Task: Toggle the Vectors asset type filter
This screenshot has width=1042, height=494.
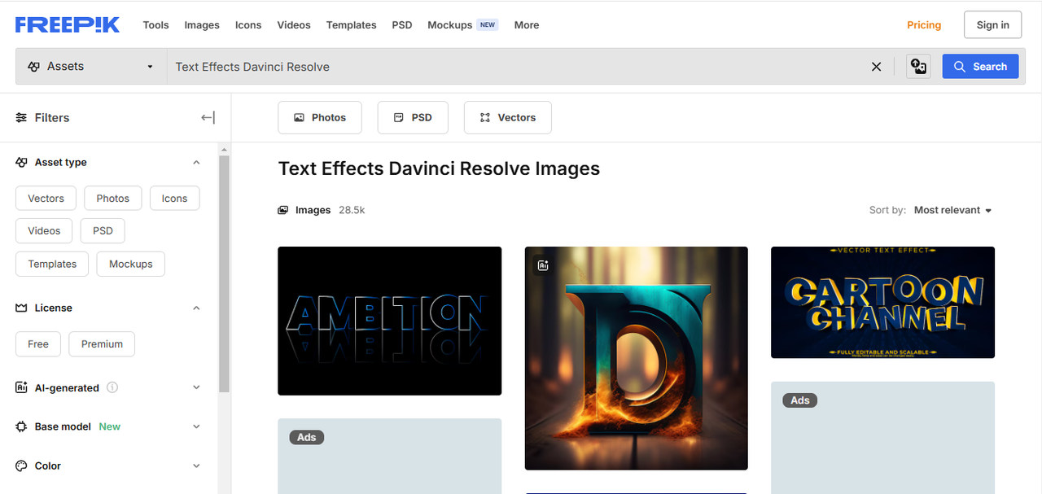Action: click(x=46, y=199)
